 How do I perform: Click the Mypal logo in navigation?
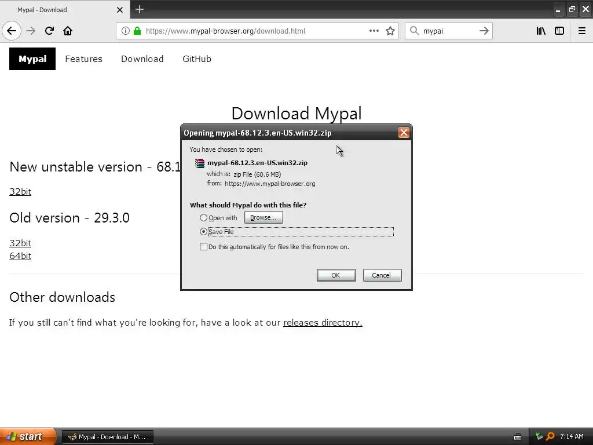coord(32,59)
